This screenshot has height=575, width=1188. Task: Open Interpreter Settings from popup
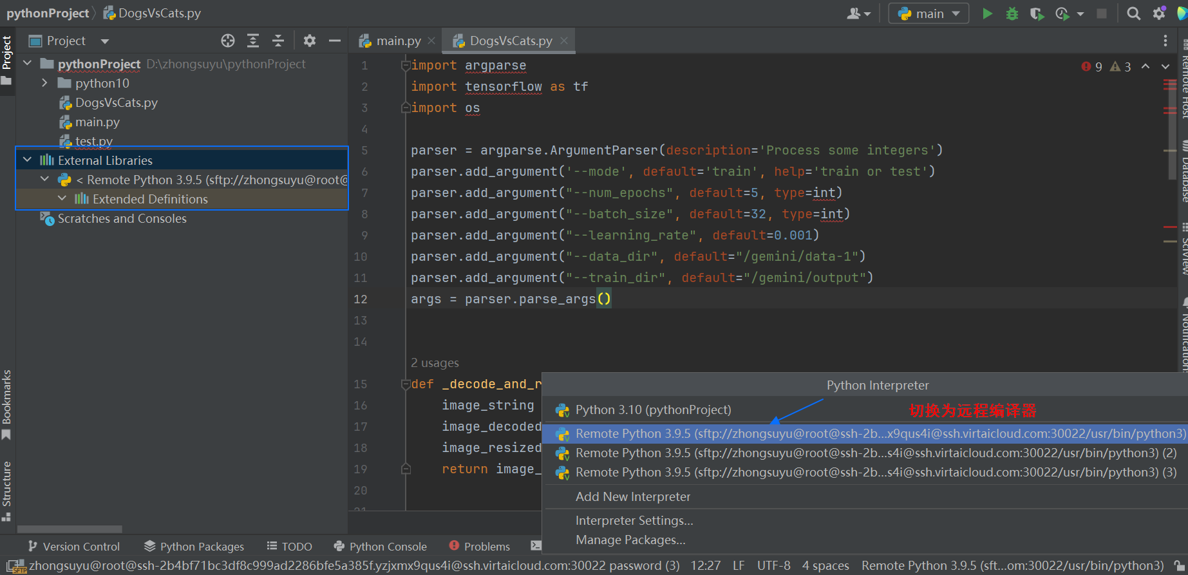tap(634, 520)
